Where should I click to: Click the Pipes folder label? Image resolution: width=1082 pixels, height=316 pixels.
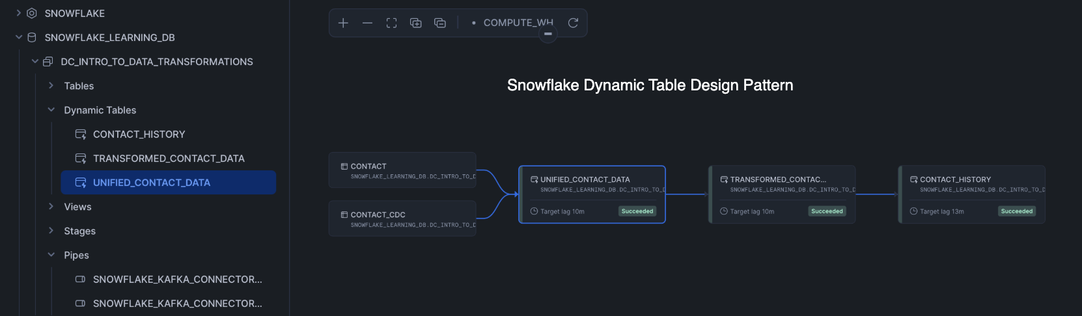[76, 255]
